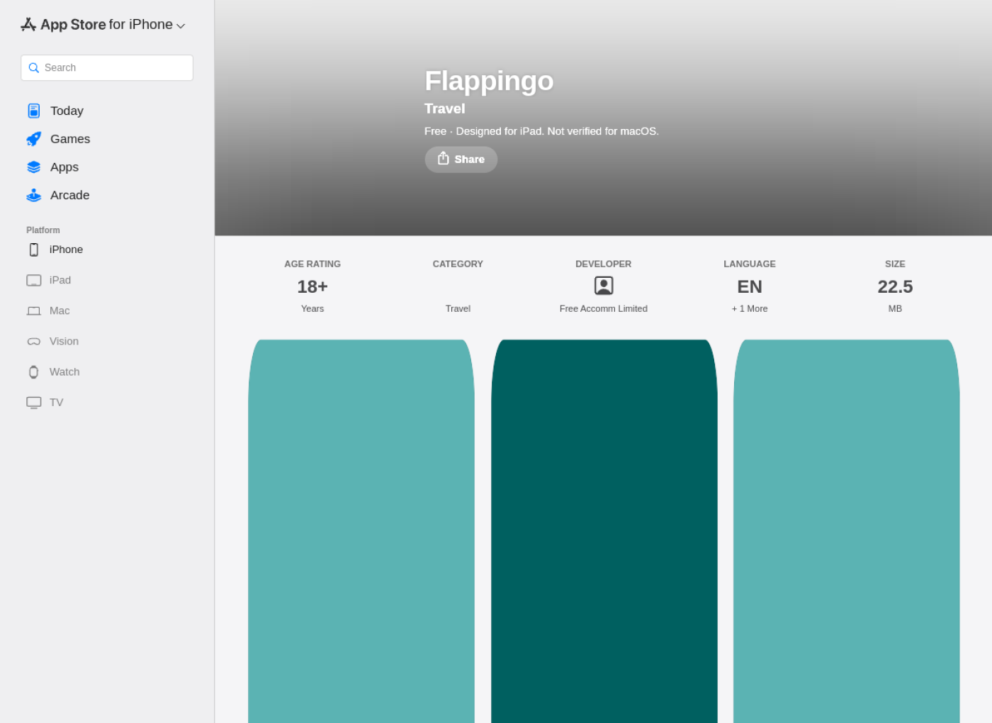Open the App Store platform dropdown chevron
Screen dimensions: 992x723
181,26
